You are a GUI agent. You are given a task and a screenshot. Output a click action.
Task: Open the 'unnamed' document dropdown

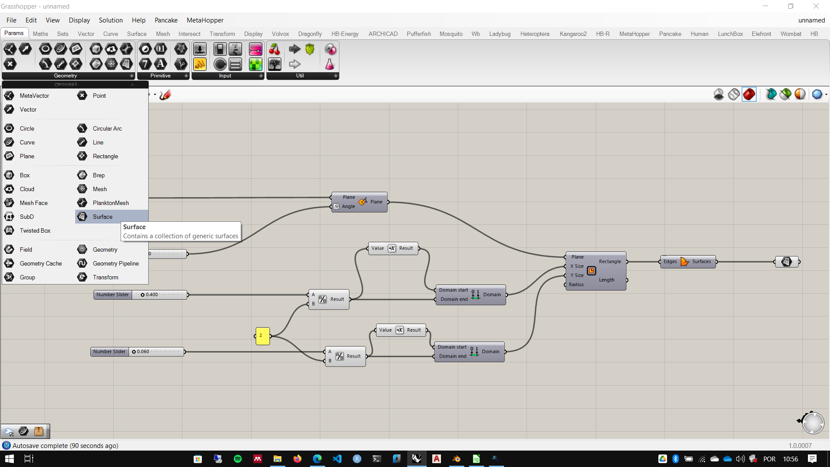click(x=811, y=20)
